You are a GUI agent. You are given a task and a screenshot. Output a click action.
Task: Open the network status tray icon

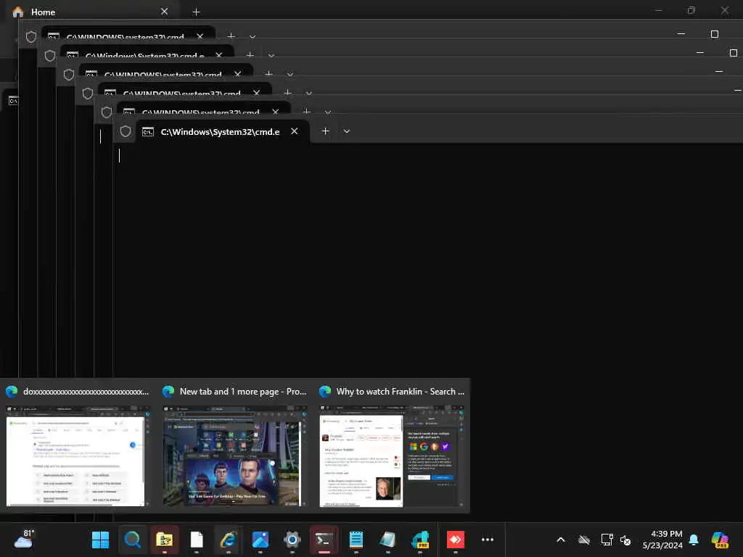point(607,540)
